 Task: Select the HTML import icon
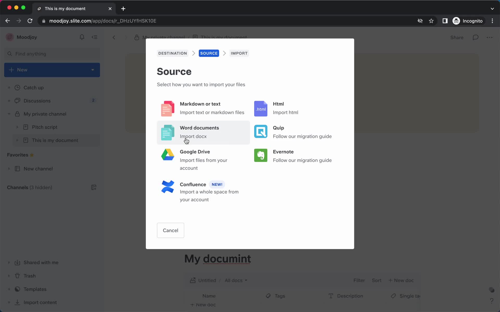coord(261,108)
